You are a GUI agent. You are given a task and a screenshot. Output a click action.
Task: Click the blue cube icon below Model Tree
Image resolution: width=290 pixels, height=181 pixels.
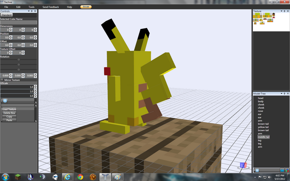coord(257,170)
